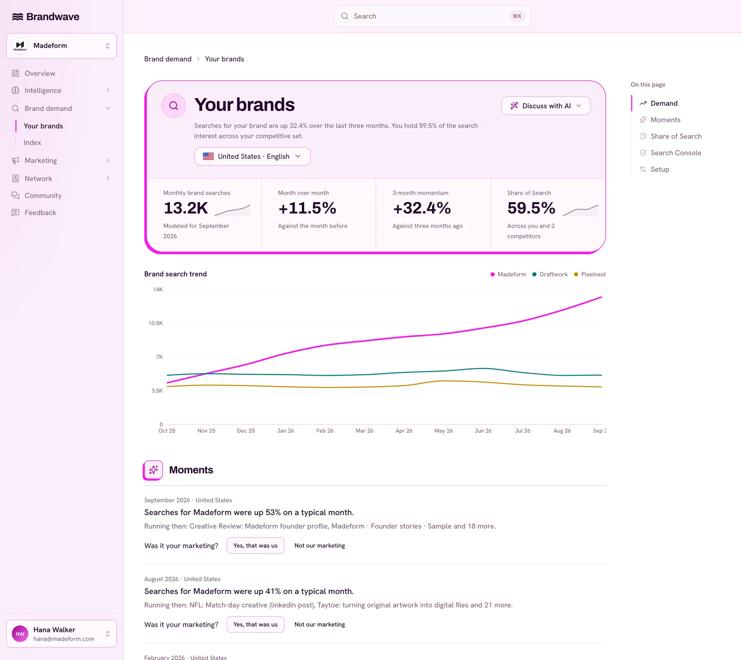Image resolution: width=742 pixels, height=660 pixels.
Task: Open Hana Walker account menu
Action: (61, 634)
